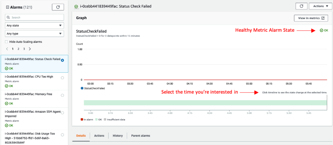Go to previous page of alarms
The image size is (333, 145).
tap(7, 49)
